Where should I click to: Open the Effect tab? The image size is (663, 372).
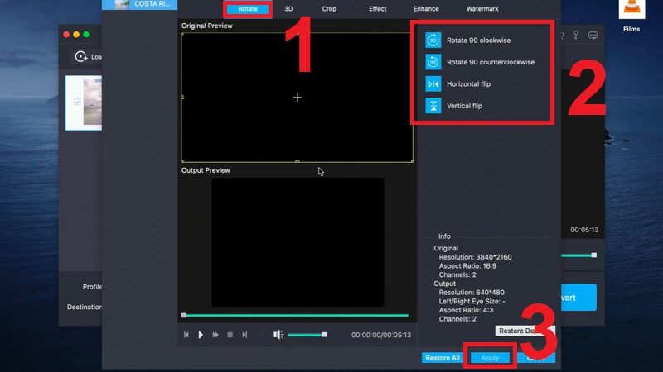pyautogui.click(x=378, y=9)
